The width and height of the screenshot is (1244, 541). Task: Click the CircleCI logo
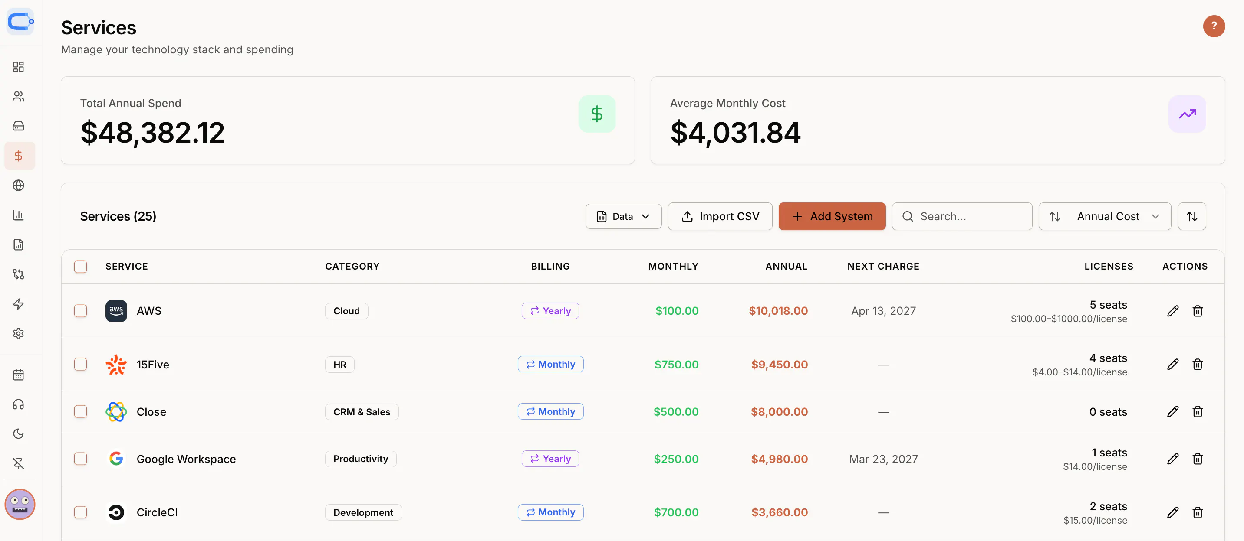tap(116, 512)
